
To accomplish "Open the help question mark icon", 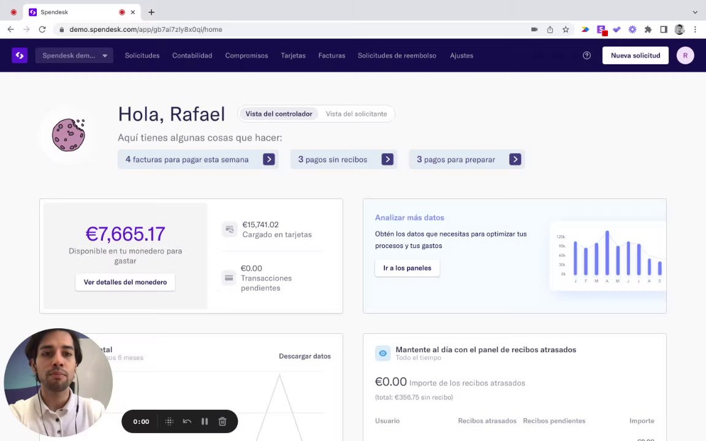I will click(586, 55).
